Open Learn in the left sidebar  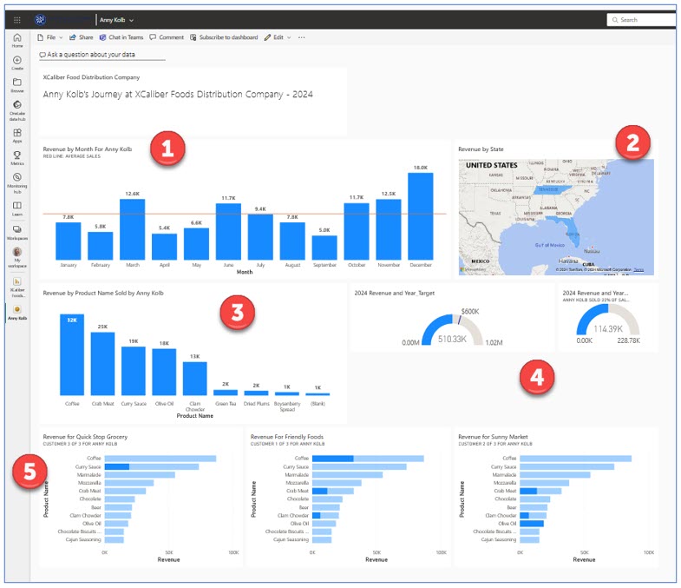pos(17,208)
